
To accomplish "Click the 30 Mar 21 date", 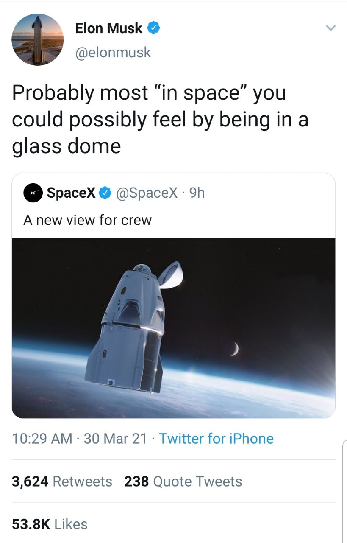I will click(115, 438).
